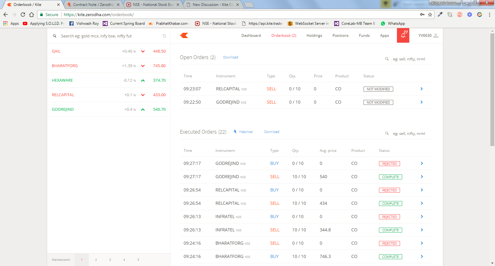Bookmark this page with the star
The image size is (495, 266).
[430, 15]
